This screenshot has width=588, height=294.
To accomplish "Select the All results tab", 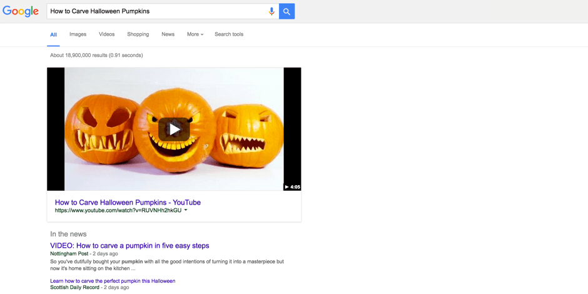I will coord(54,34).
